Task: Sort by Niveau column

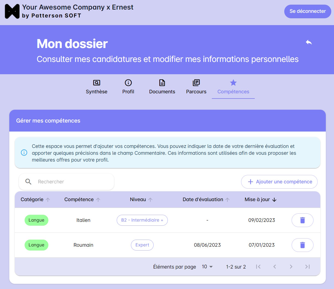Action: point(141,199)
